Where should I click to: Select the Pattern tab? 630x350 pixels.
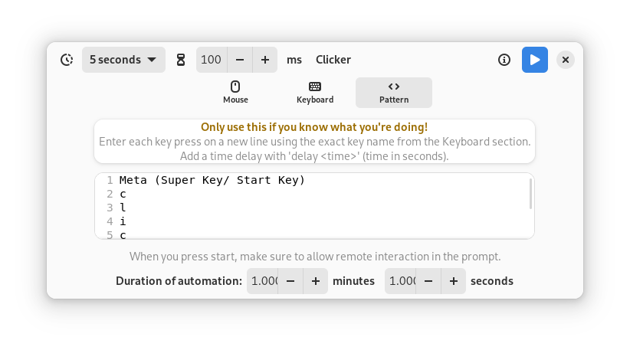pos(394,93)
